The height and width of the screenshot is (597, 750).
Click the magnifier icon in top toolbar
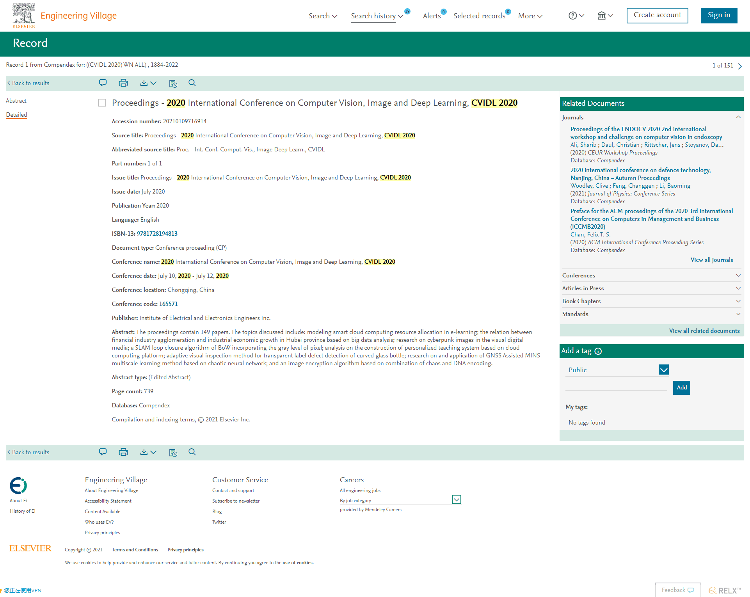(x=192, y=83)
